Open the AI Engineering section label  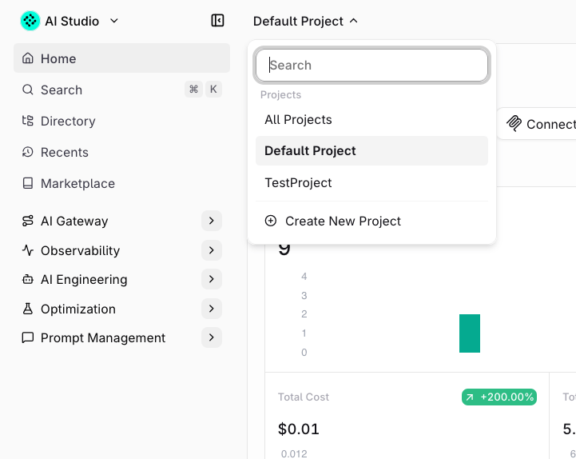(x=84, y=279)
